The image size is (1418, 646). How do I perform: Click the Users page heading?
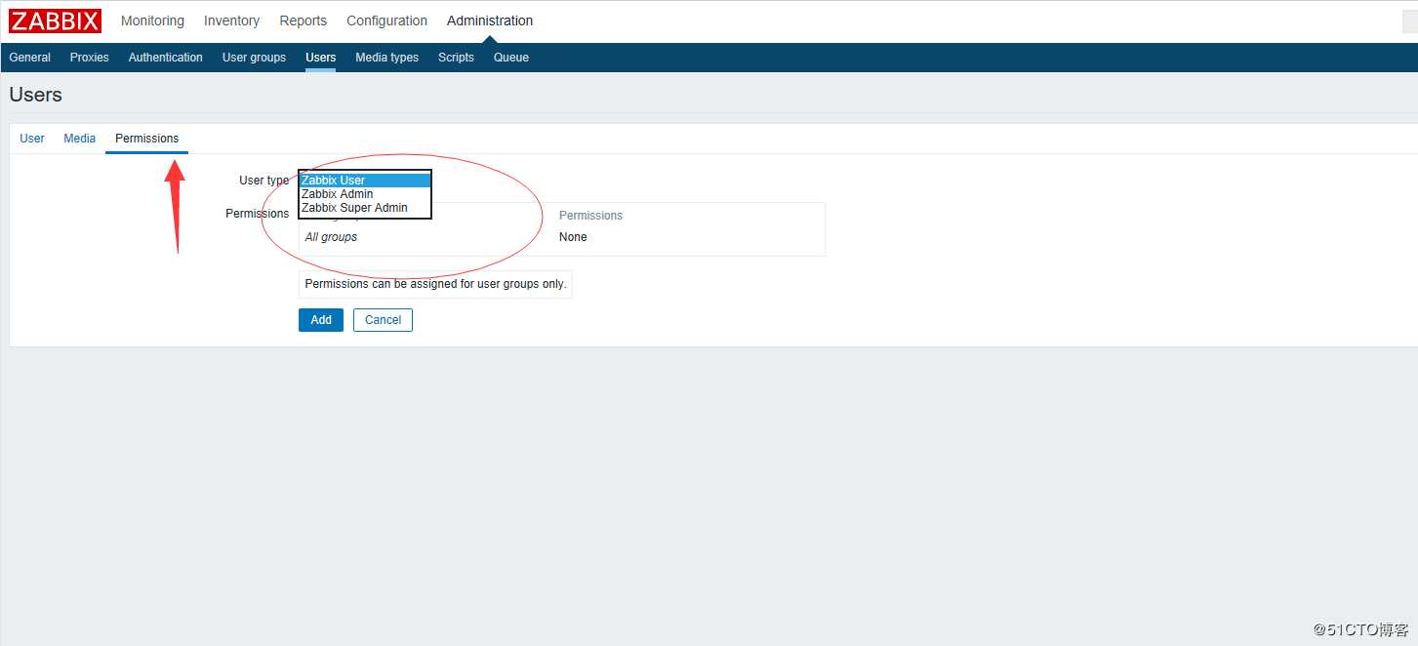click(x=36, y=95)
